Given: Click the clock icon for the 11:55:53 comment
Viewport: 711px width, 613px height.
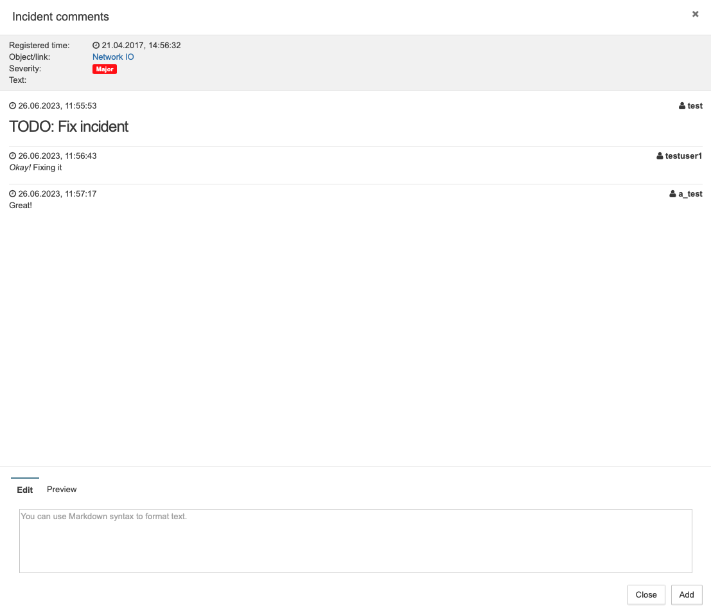Looking at the screenshot, I should tap(13, 106).
